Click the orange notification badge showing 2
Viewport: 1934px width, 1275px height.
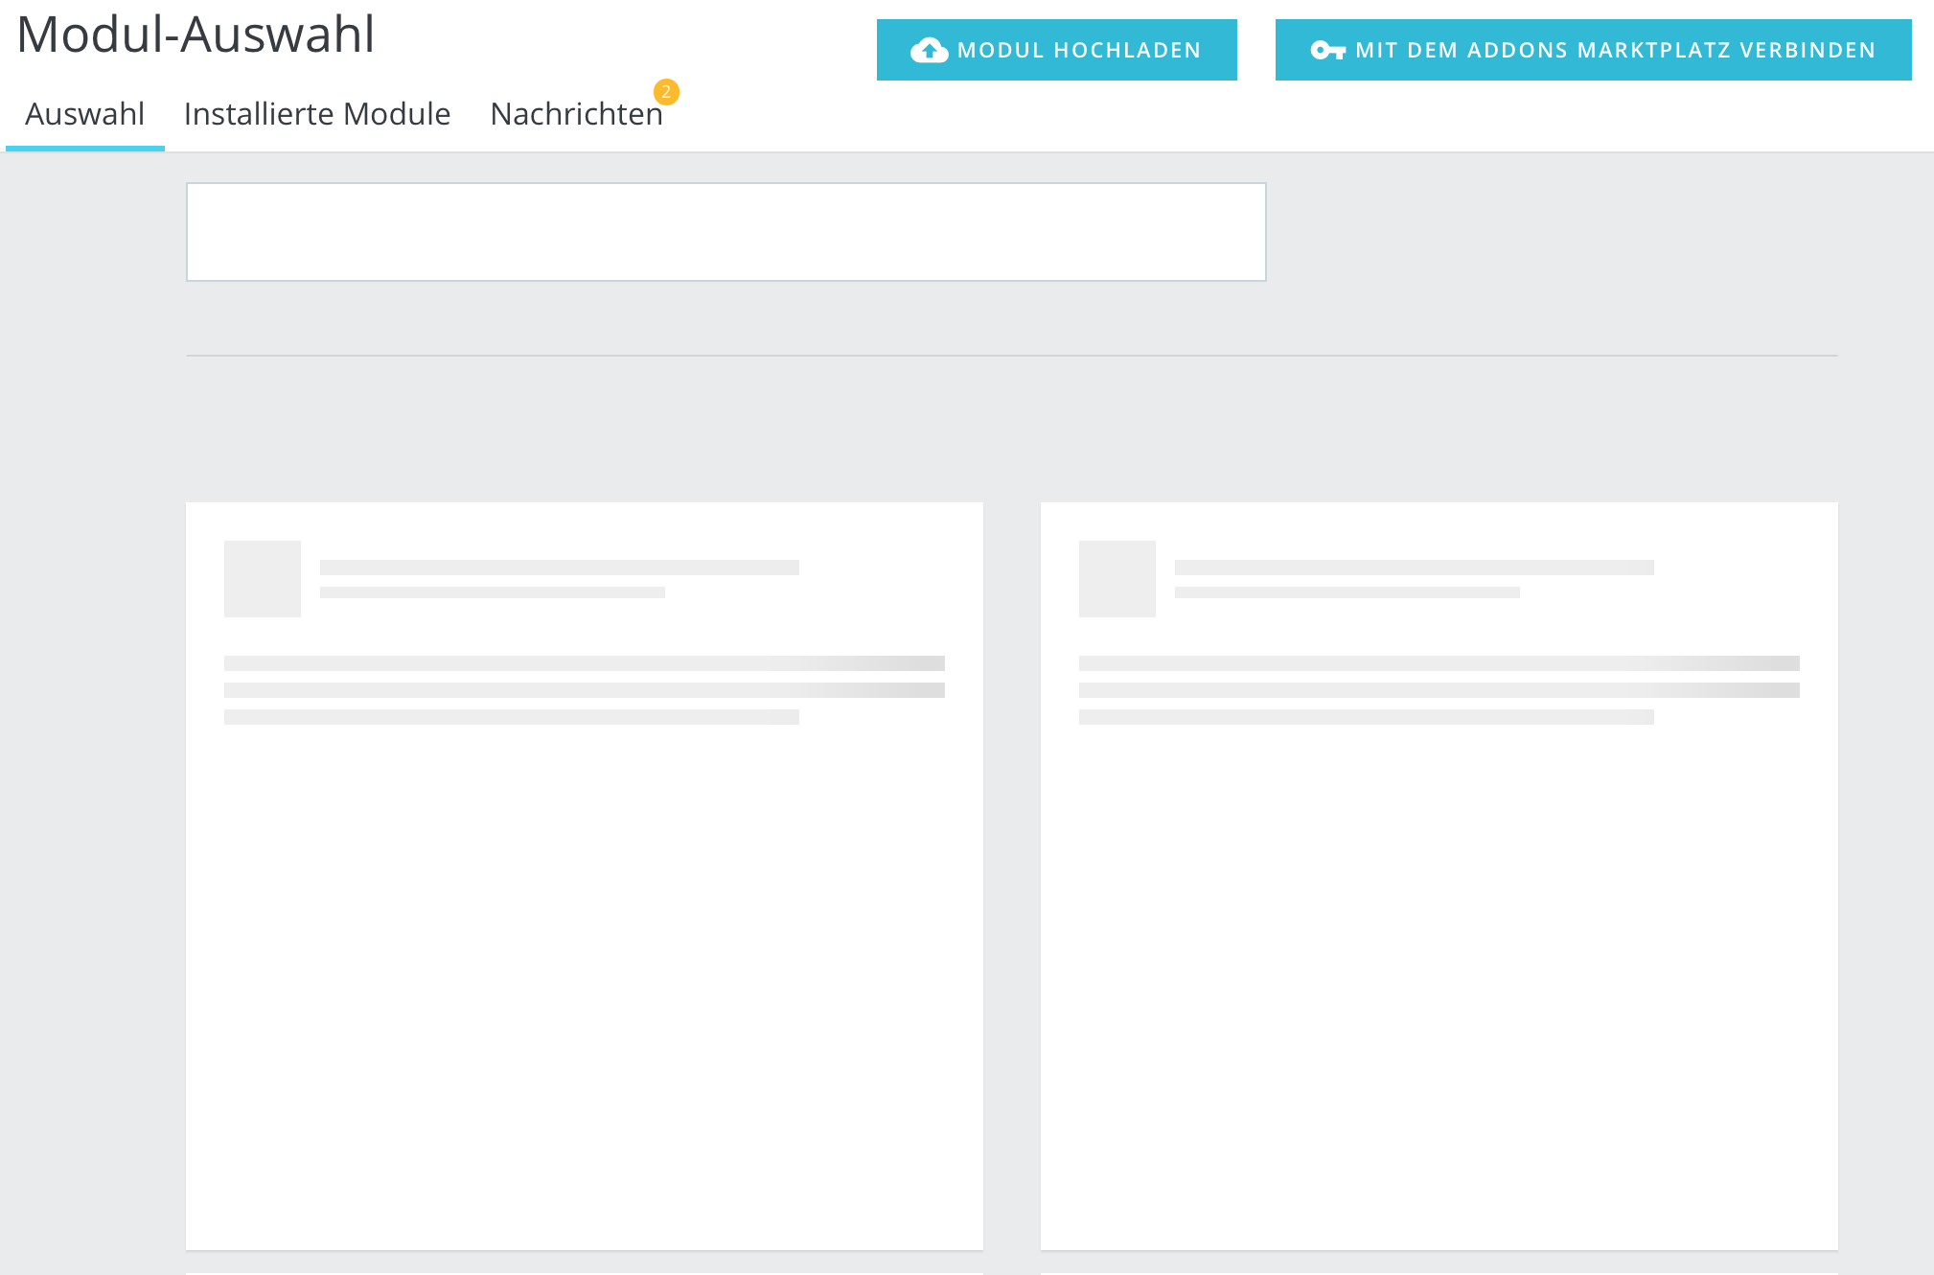click(666, 92)
